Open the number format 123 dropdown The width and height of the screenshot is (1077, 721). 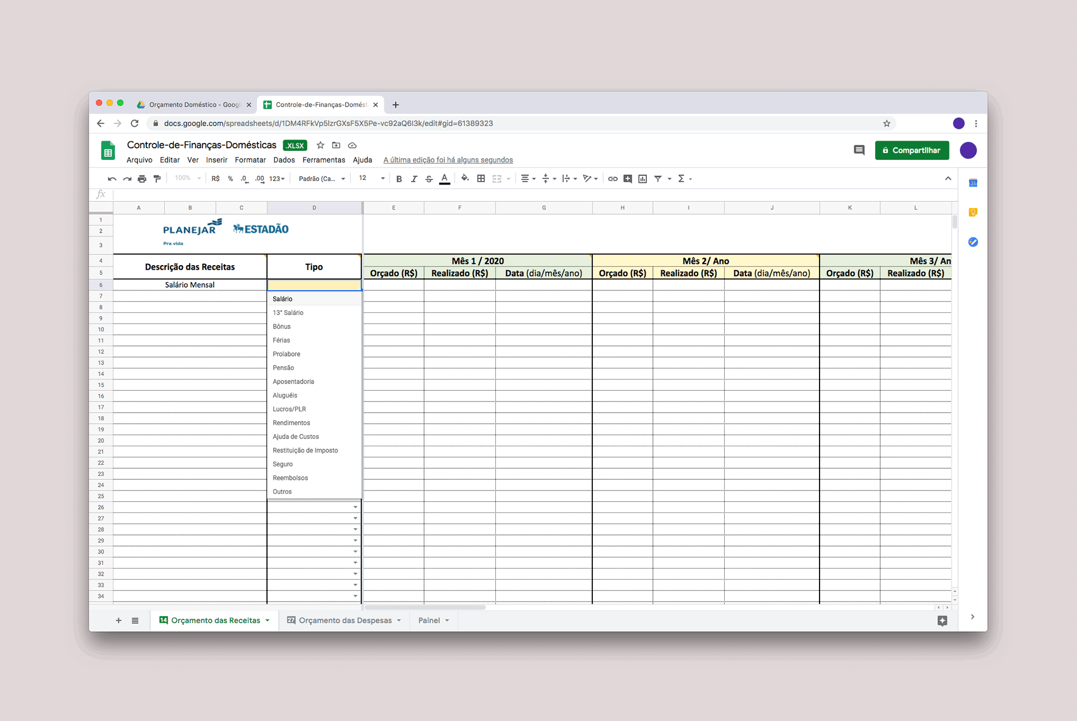277,179
